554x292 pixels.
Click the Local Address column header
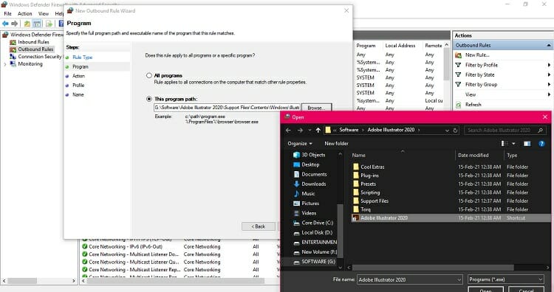coord(400,46)
